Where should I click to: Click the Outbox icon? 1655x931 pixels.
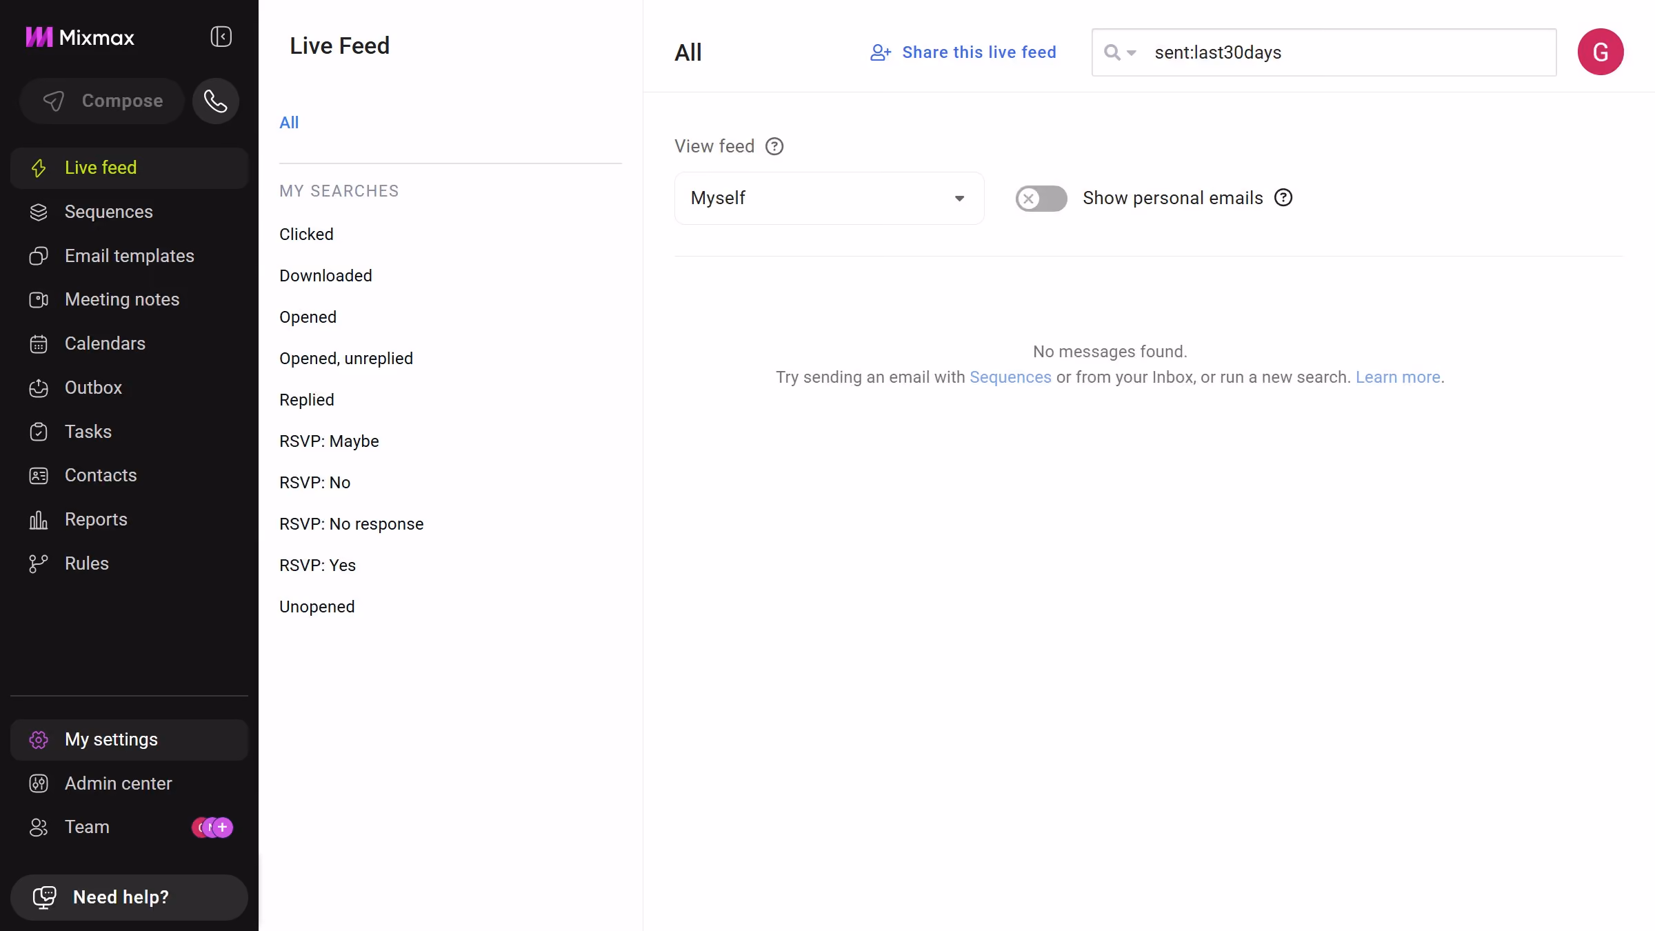(x=39, y=388)
